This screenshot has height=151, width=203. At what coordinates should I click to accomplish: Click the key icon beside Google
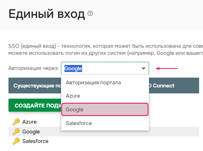[16, 132]
